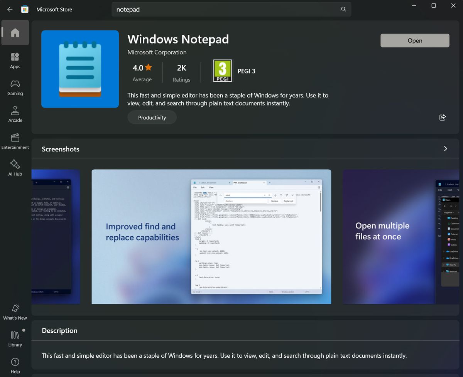Open the Home section of the Store

(15, 33)
